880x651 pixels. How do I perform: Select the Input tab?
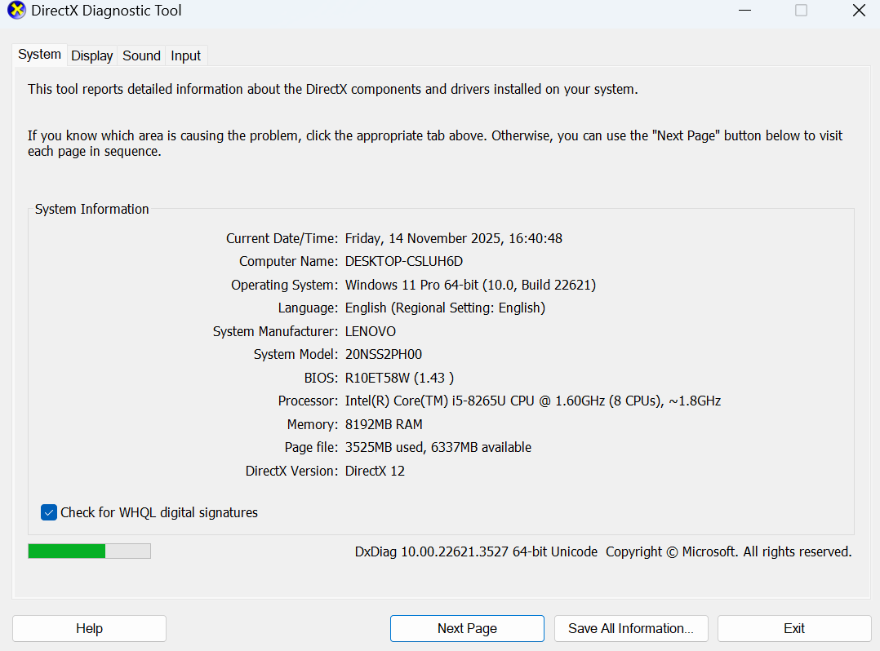pyautogui.click(x=186, y=55)
